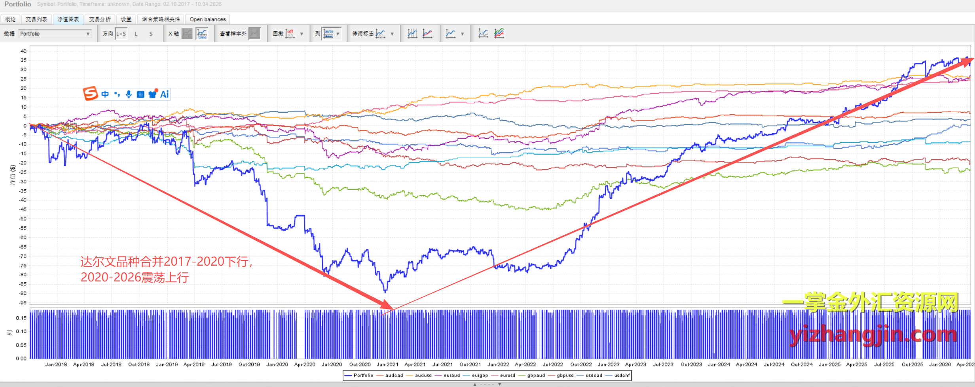The image size is (975, 387).
Task: Open the Open balances tab
Action: pos(208,19)
